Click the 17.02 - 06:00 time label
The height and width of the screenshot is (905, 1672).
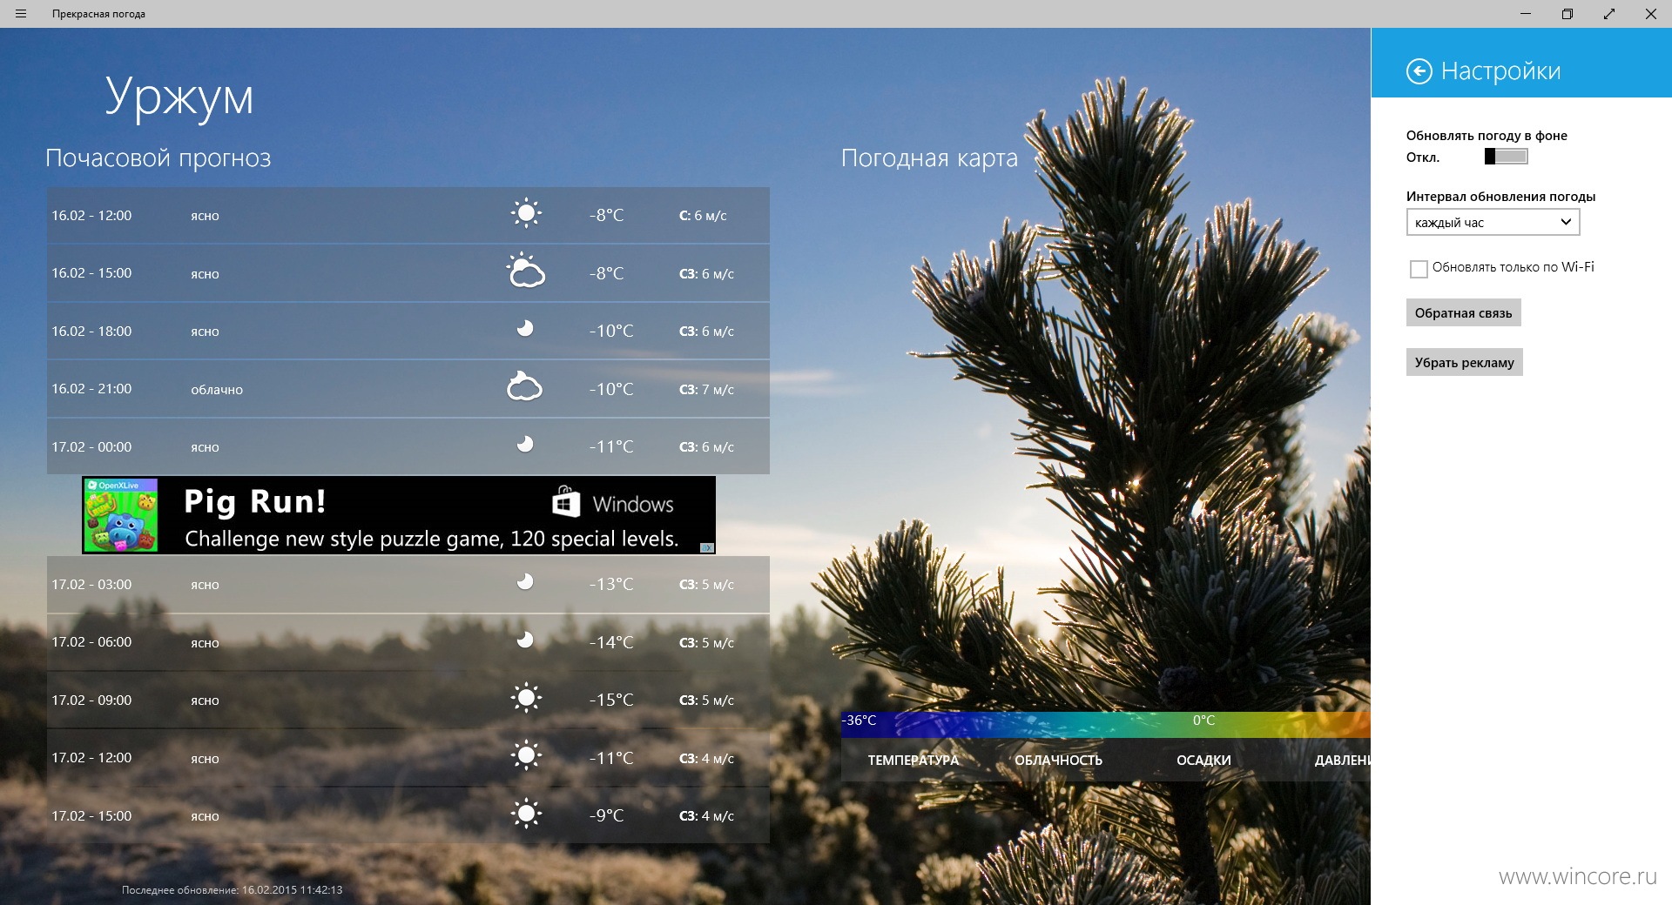(91, 641)
